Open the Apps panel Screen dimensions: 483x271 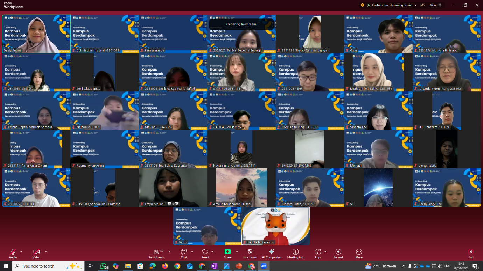point(318,254)
